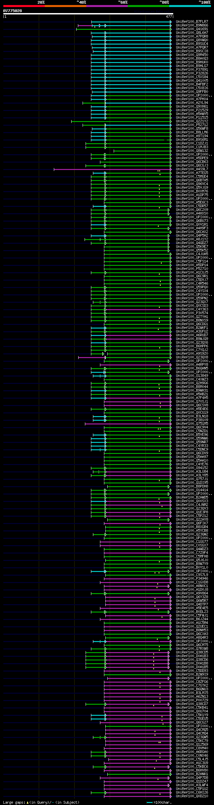Click the UniRef100_P00729 hit name
The image size is (214, 805).
point(192,700)
